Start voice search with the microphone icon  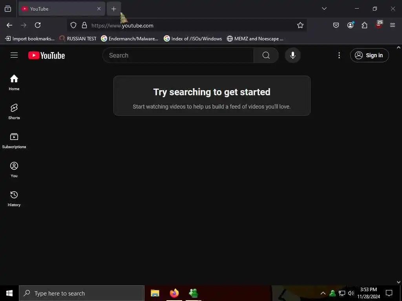(292, 55)
